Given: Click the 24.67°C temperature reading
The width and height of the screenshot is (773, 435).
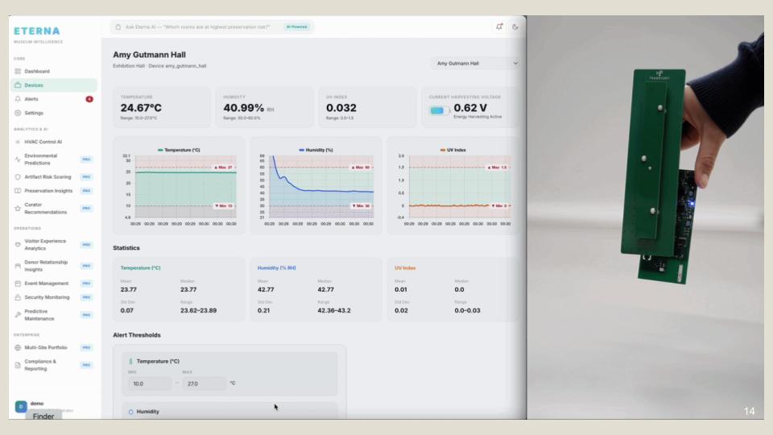Looking at the screenshot, I should 141,107.
